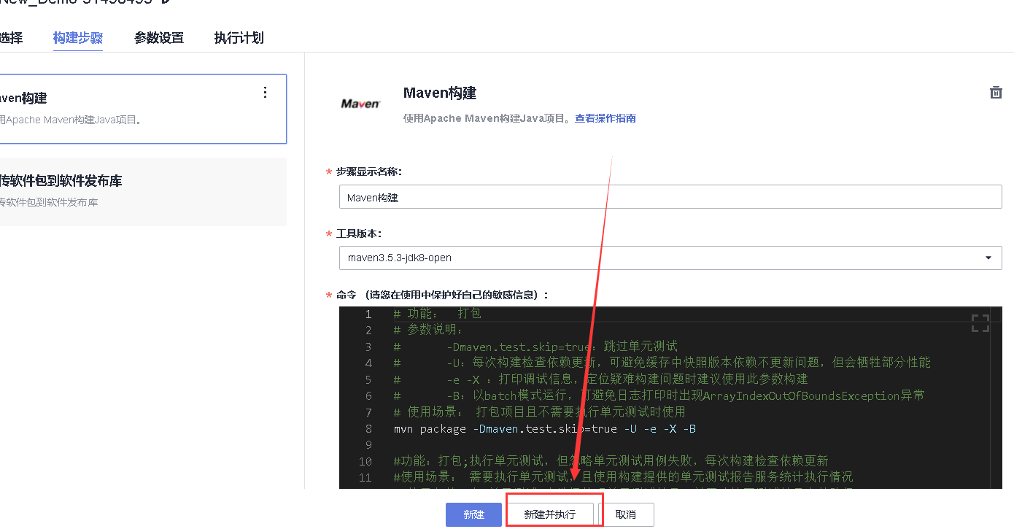Switch to the 执行计划 tab

(239, 38)
